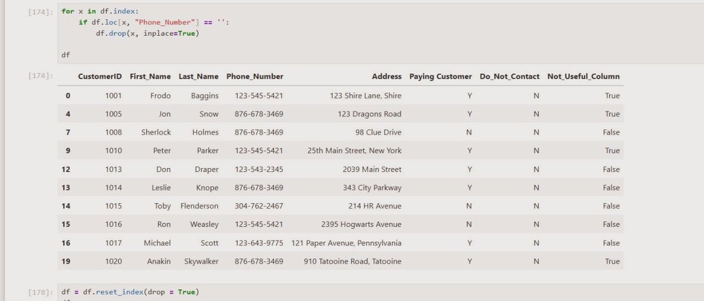Click address 98 Clue Drive

point(378,132)
